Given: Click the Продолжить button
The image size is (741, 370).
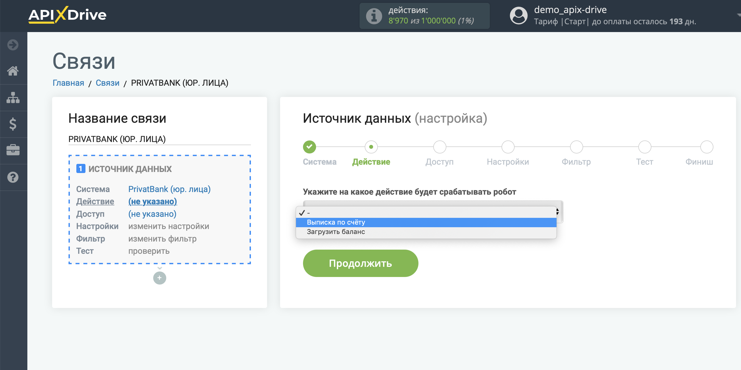Looking at the screenshot, I should coord(360,263).
